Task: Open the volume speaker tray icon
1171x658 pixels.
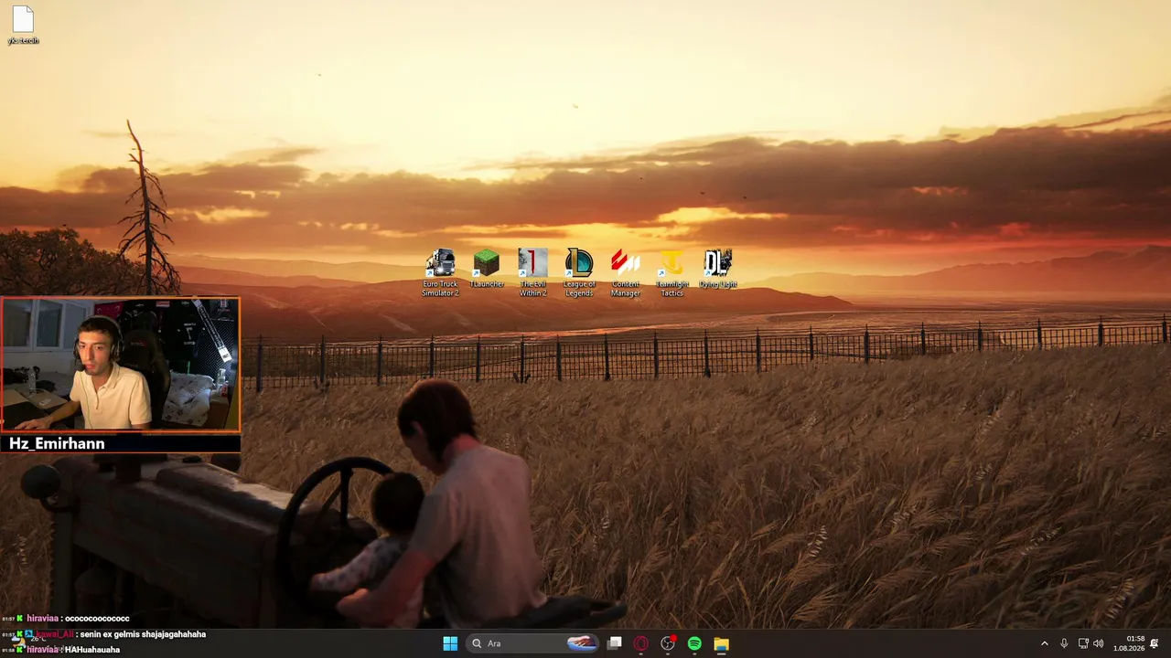Action: (1098, 643)
